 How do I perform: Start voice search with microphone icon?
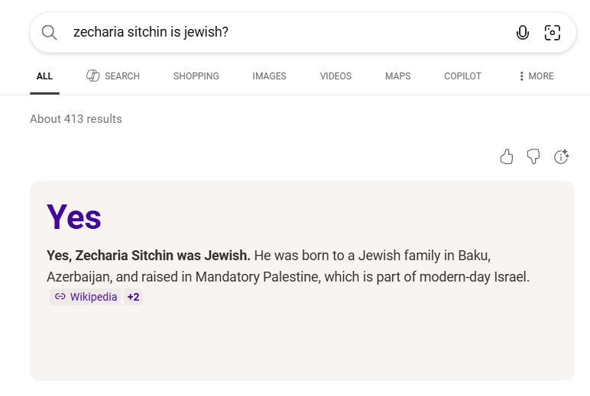(523, 32)
